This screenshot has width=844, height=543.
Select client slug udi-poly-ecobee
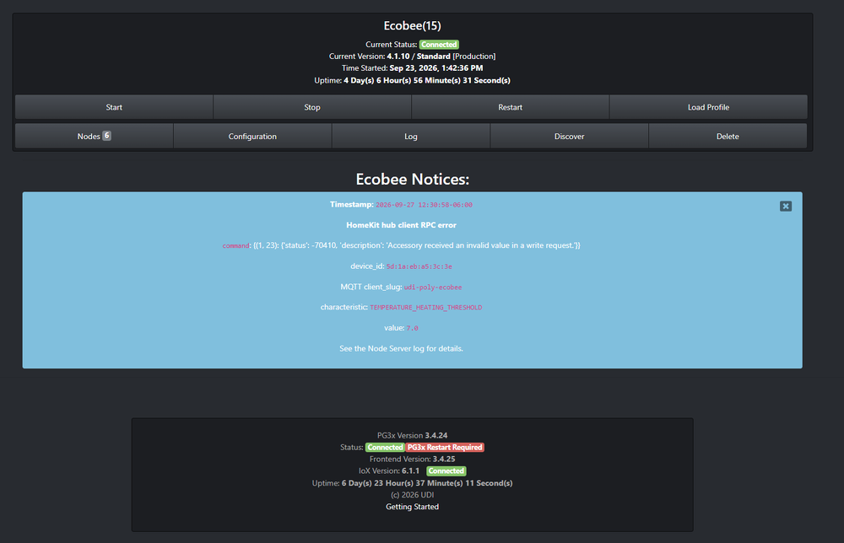433,287
